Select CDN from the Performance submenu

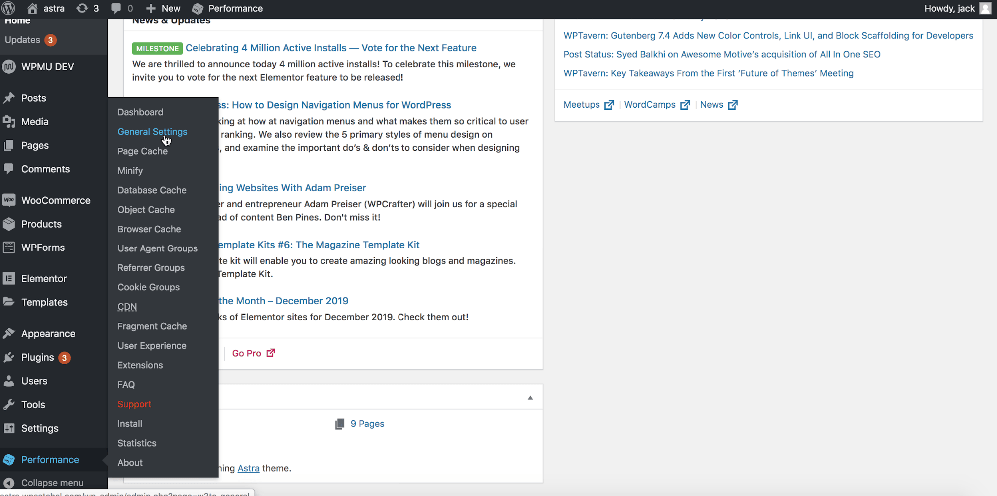(127, 307)
